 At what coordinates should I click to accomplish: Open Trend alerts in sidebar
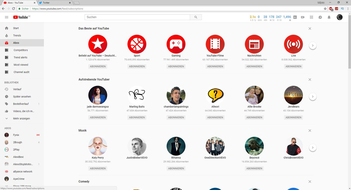(22, 57)
